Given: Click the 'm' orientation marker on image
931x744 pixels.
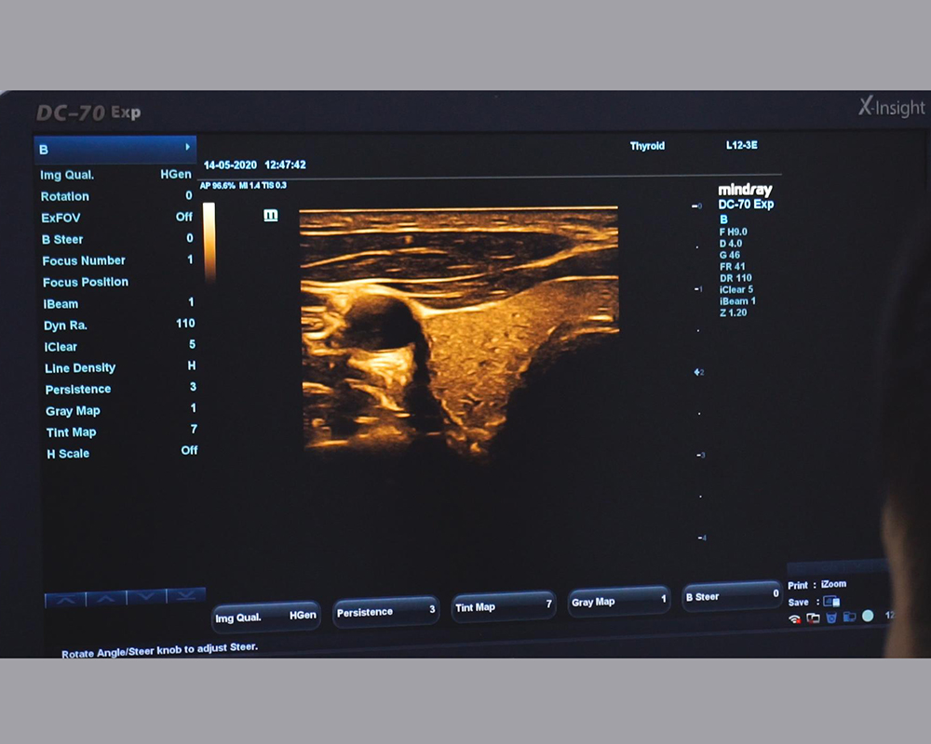Looking at the screenshot, I should click(x=271, y=215).
